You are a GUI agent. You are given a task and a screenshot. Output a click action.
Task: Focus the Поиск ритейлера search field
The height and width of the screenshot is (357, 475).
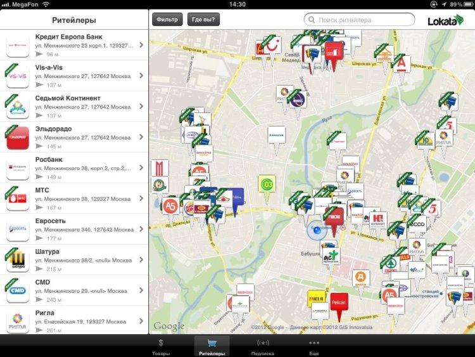click(359, 20)
